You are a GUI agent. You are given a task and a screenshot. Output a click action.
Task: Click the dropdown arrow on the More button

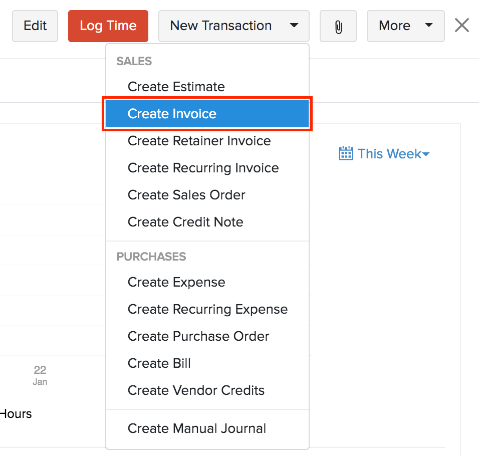[428, 26]
